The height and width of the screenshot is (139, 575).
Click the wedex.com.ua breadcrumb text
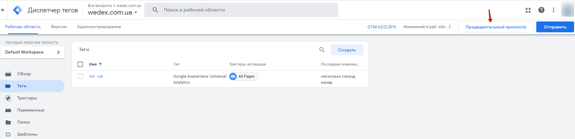[x=129, y=6]
